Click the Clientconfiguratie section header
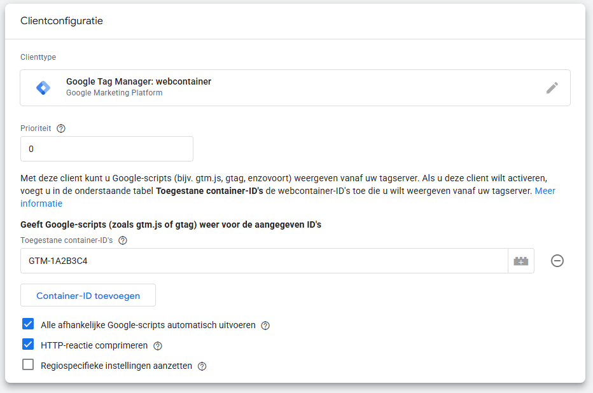Screen dimensions: 593x393 click(x=62, y=21)
